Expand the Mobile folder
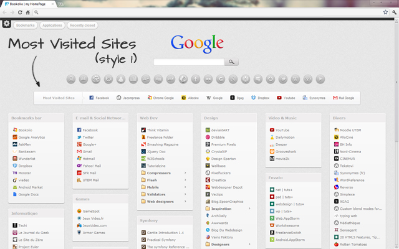 tap(163, 187)
